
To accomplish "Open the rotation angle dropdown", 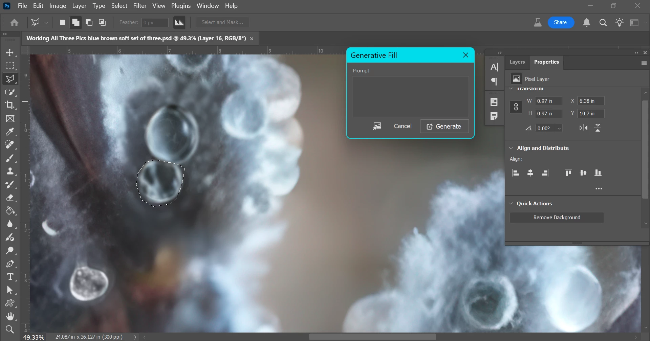I will tap(559, 128).
